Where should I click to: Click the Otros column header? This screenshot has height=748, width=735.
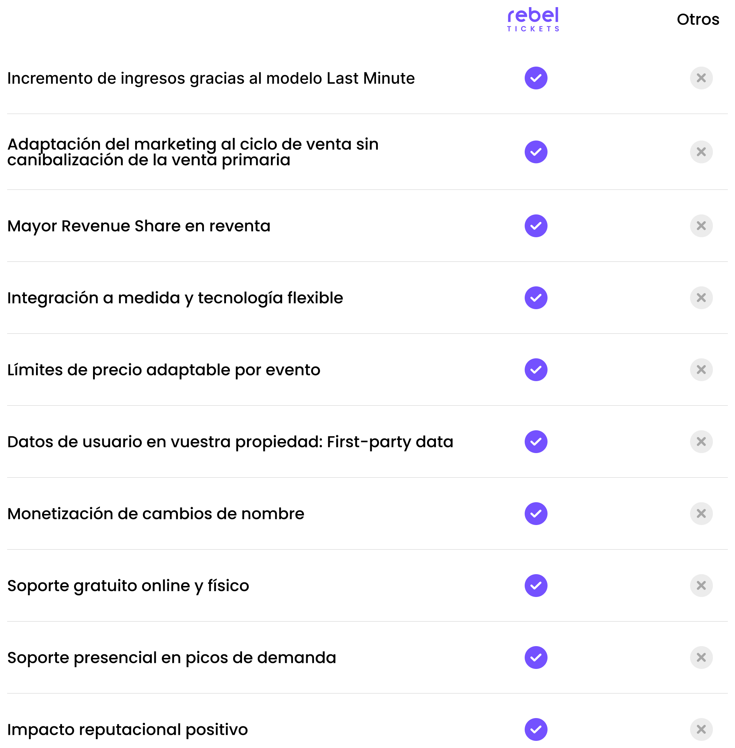pos(698,19)
